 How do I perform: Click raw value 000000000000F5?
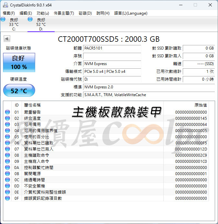(191, 143)
